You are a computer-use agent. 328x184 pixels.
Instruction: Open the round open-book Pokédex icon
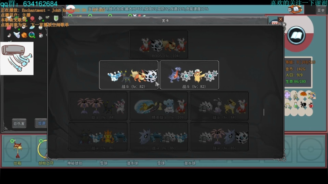coord(296,36)
